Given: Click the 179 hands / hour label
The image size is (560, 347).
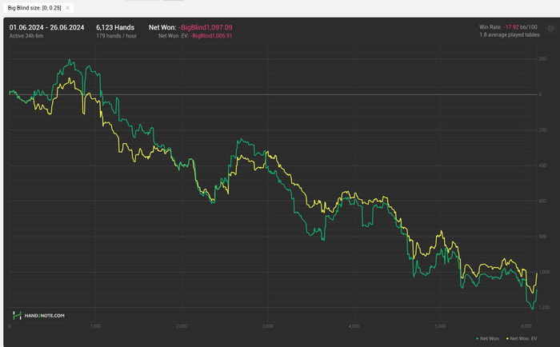Looking at the screenshot, I should pos(117,36).
